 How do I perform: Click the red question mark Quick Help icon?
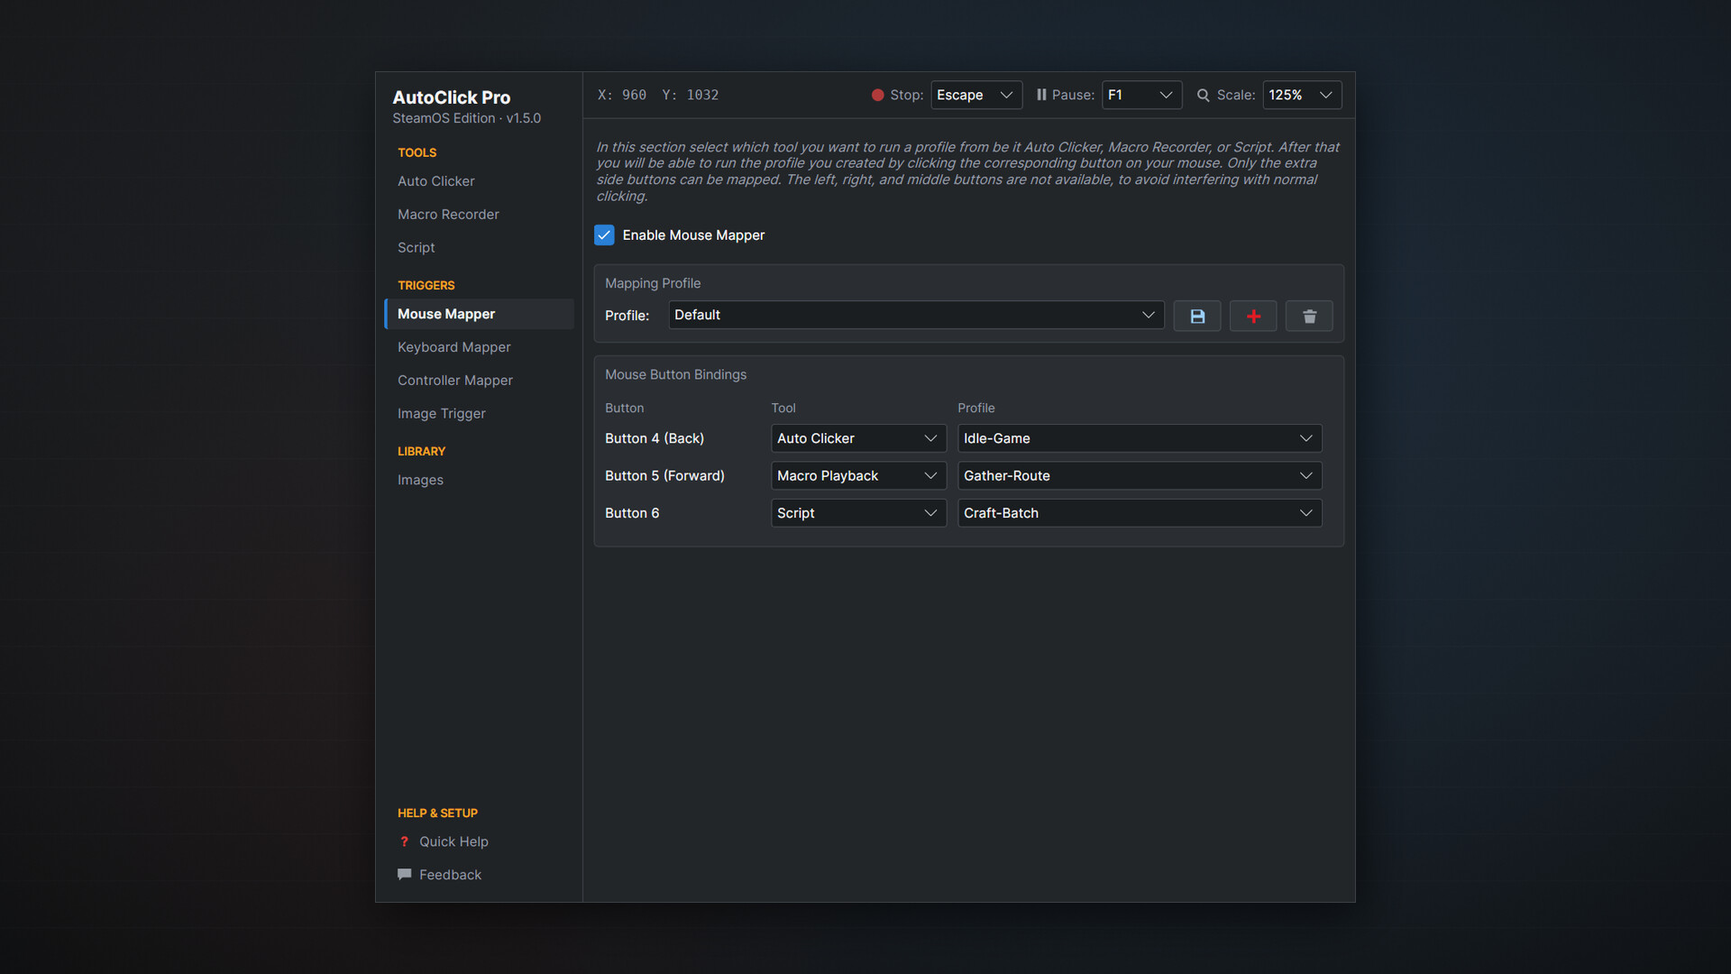[404, 841]
